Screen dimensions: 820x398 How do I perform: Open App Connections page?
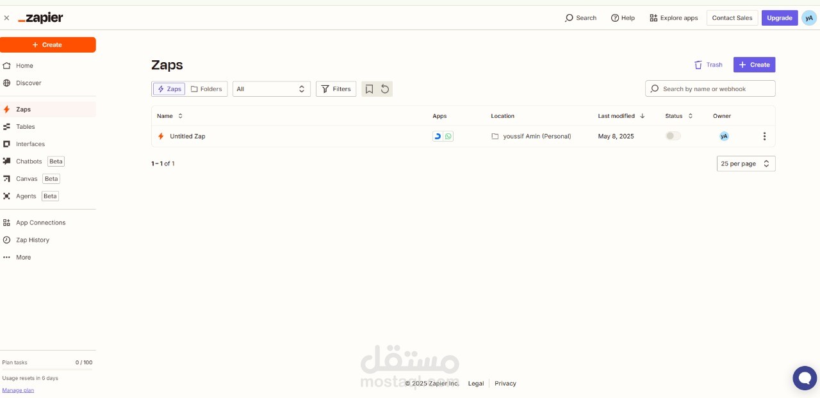48,222
